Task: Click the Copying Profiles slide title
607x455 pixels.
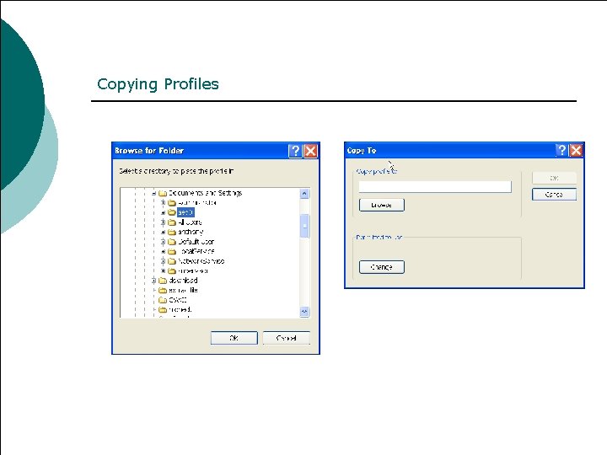Action: (158, 84)
